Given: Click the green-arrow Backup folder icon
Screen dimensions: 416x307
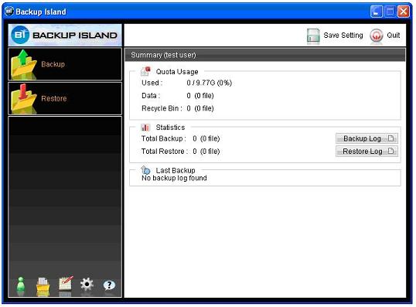Looking at the screenshot, I should click(24, 64).
